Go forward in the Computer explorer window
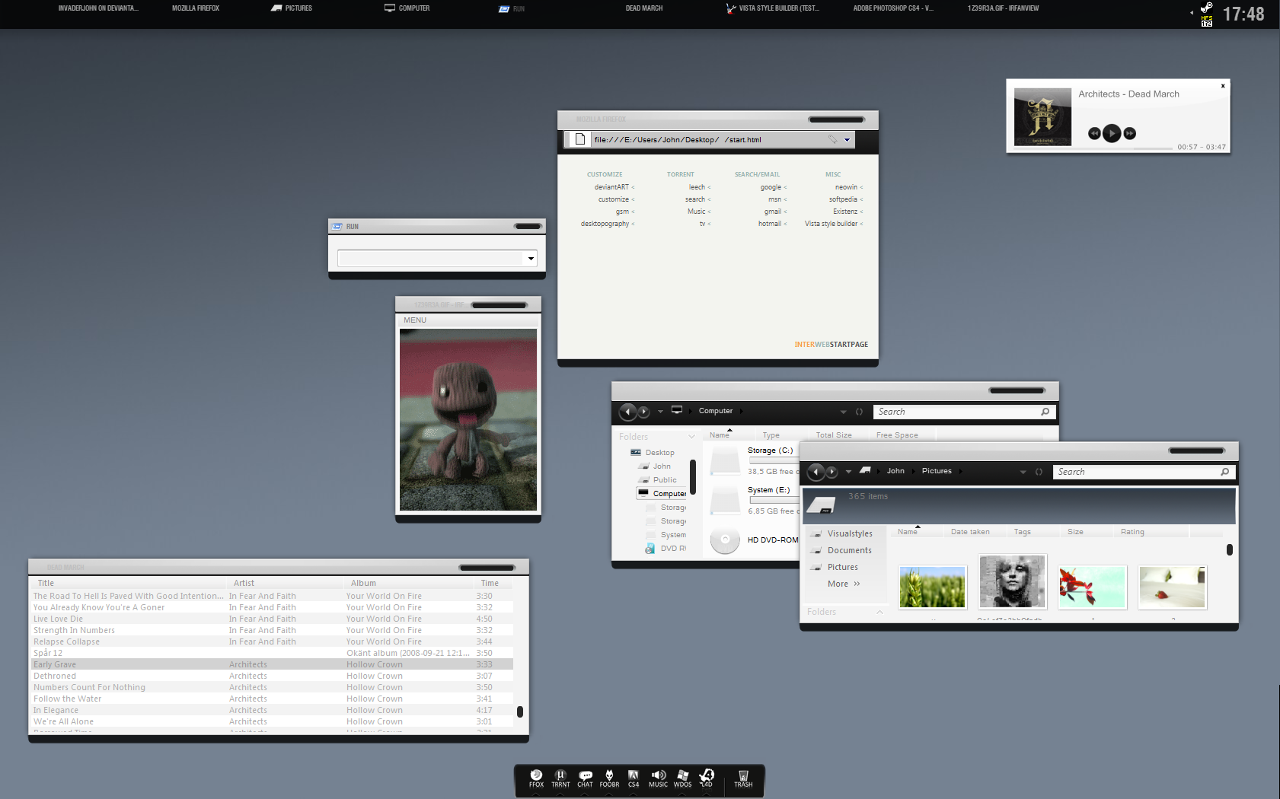The width and height of the screenshot is (1280, 799). 644,412
